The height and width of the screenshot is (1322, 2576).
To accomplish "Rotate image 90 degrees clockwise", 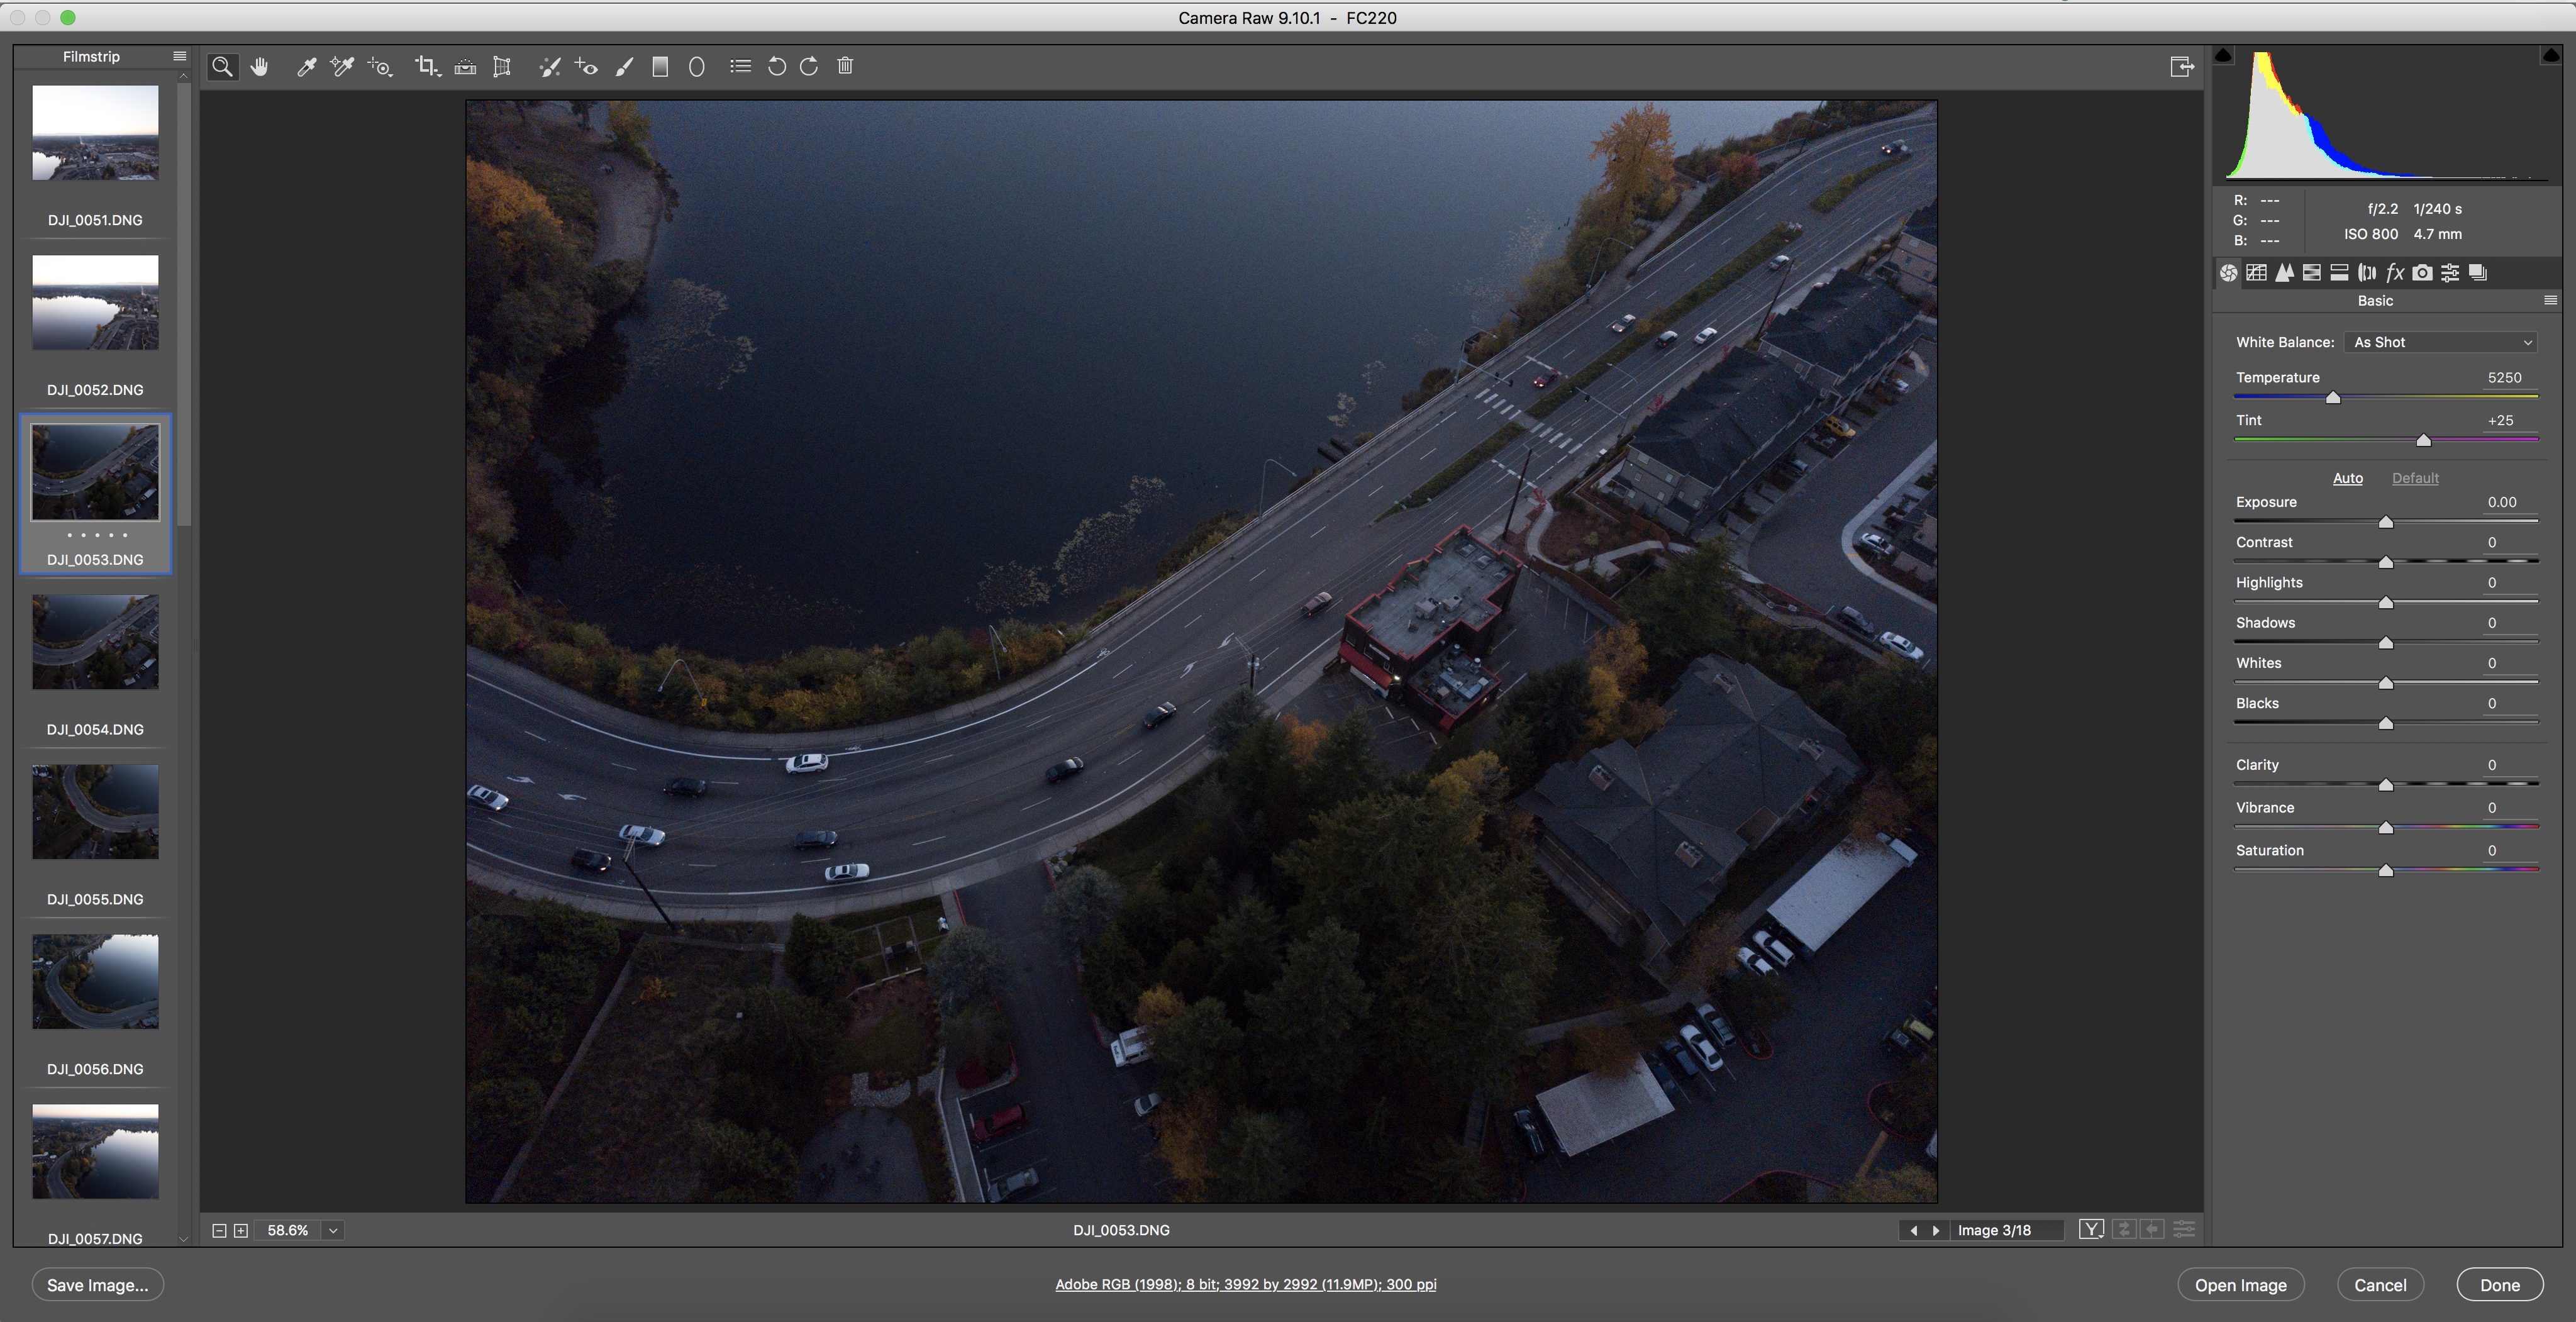I will (809, 66).
